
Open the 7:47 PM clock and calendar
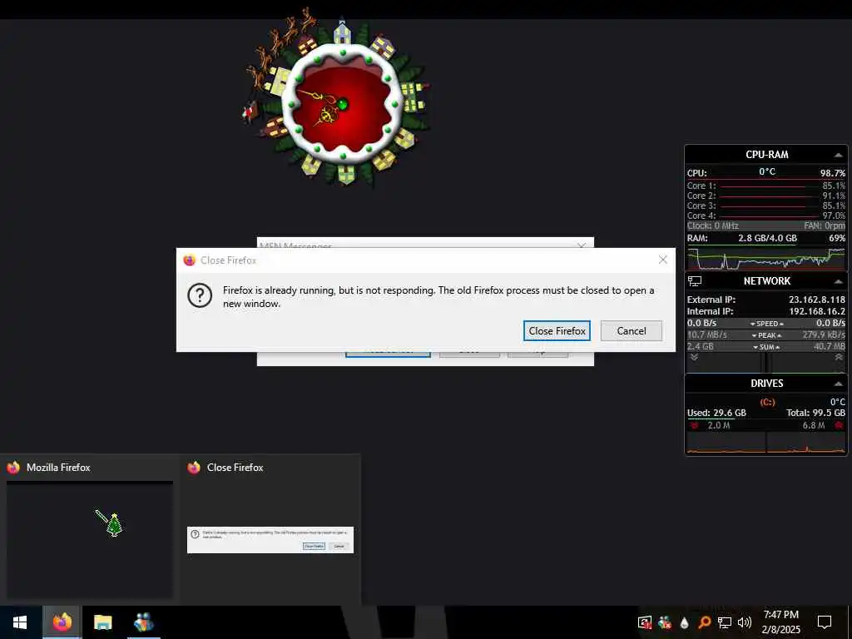click(780, 622)
